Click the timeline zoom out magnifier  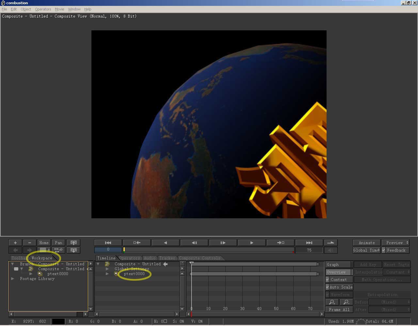346,302
